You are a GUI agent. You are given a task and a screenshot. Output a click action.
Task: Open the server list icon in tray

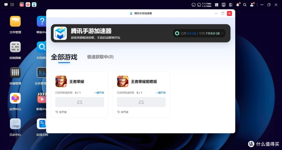pyautogui.click(x=231, y=5)
